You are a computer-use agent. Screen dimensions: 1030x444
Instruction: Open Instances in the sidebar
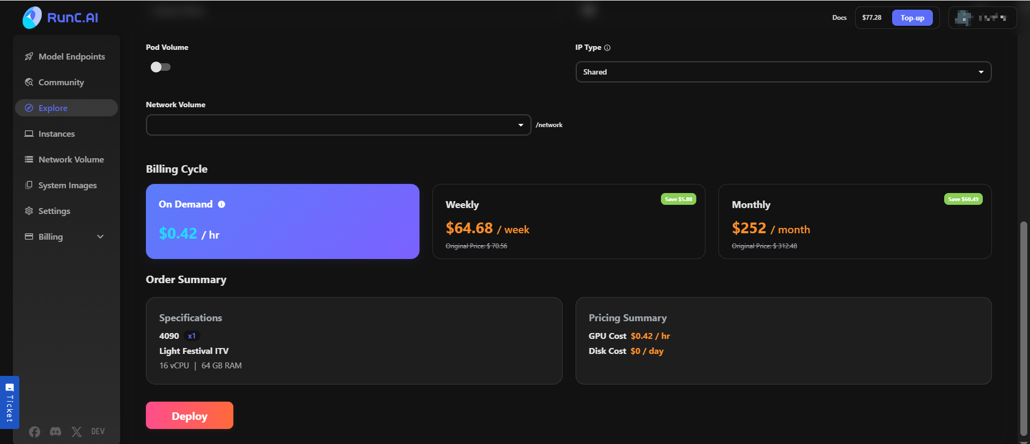pos(56,134)
